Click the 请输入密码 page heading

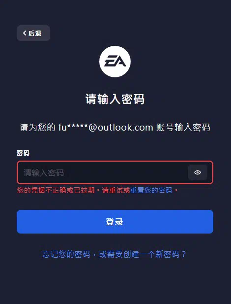pos(115,99)
